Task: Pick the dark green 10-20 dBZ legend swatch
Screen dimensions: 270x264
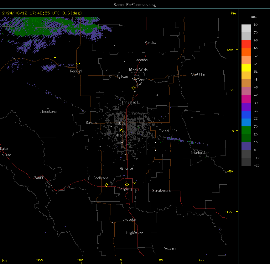Action: click(246, 138)
